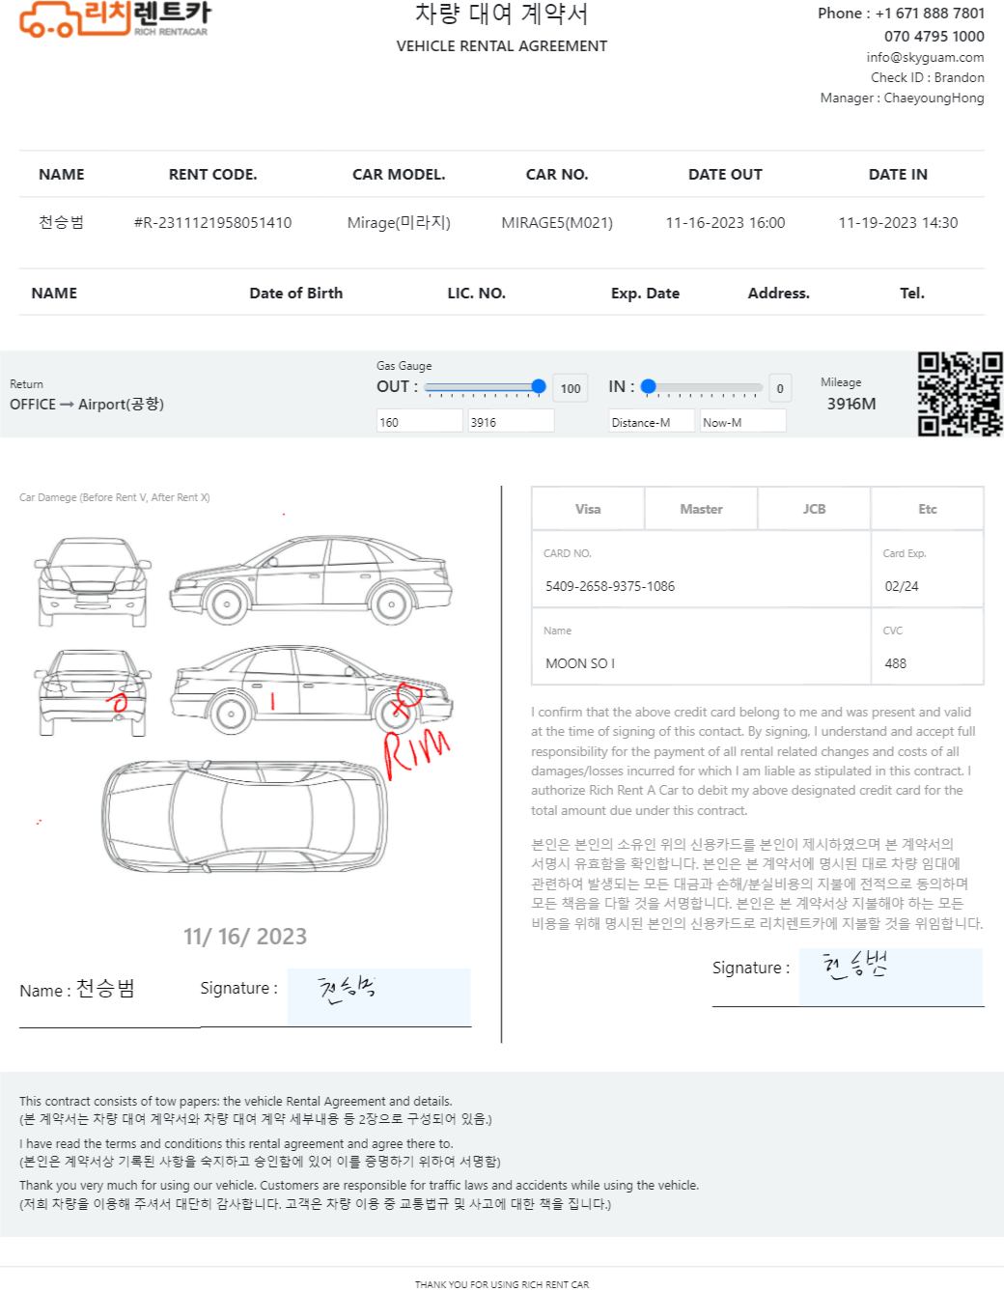Click the Manager : ChaeyoungHong text

(x=903, y=98)
